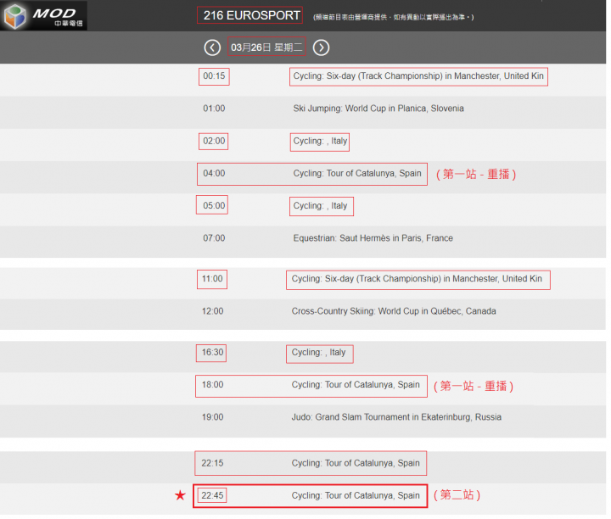Select the 02:00 time entry
This screenshot has width=611, height=519.
pyautogui.click(x=214, y=141)
